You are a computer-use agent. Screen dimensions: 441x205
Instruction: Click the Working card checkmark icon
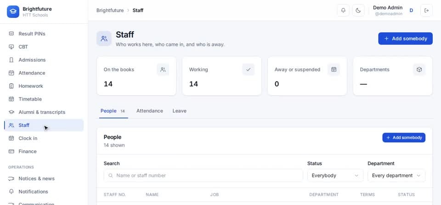pos(249,70)
